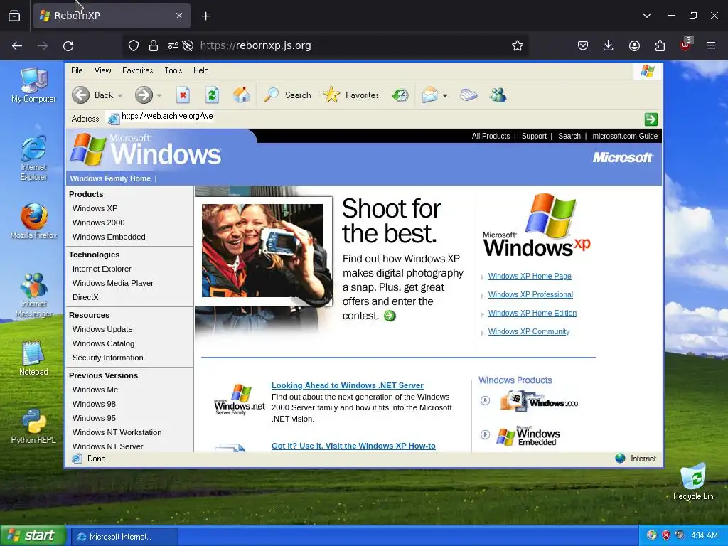Screen dimensions: 728x546
Task: Stop page loading with the red X icon
Action: pyautogui.click(x=183, y=95)
